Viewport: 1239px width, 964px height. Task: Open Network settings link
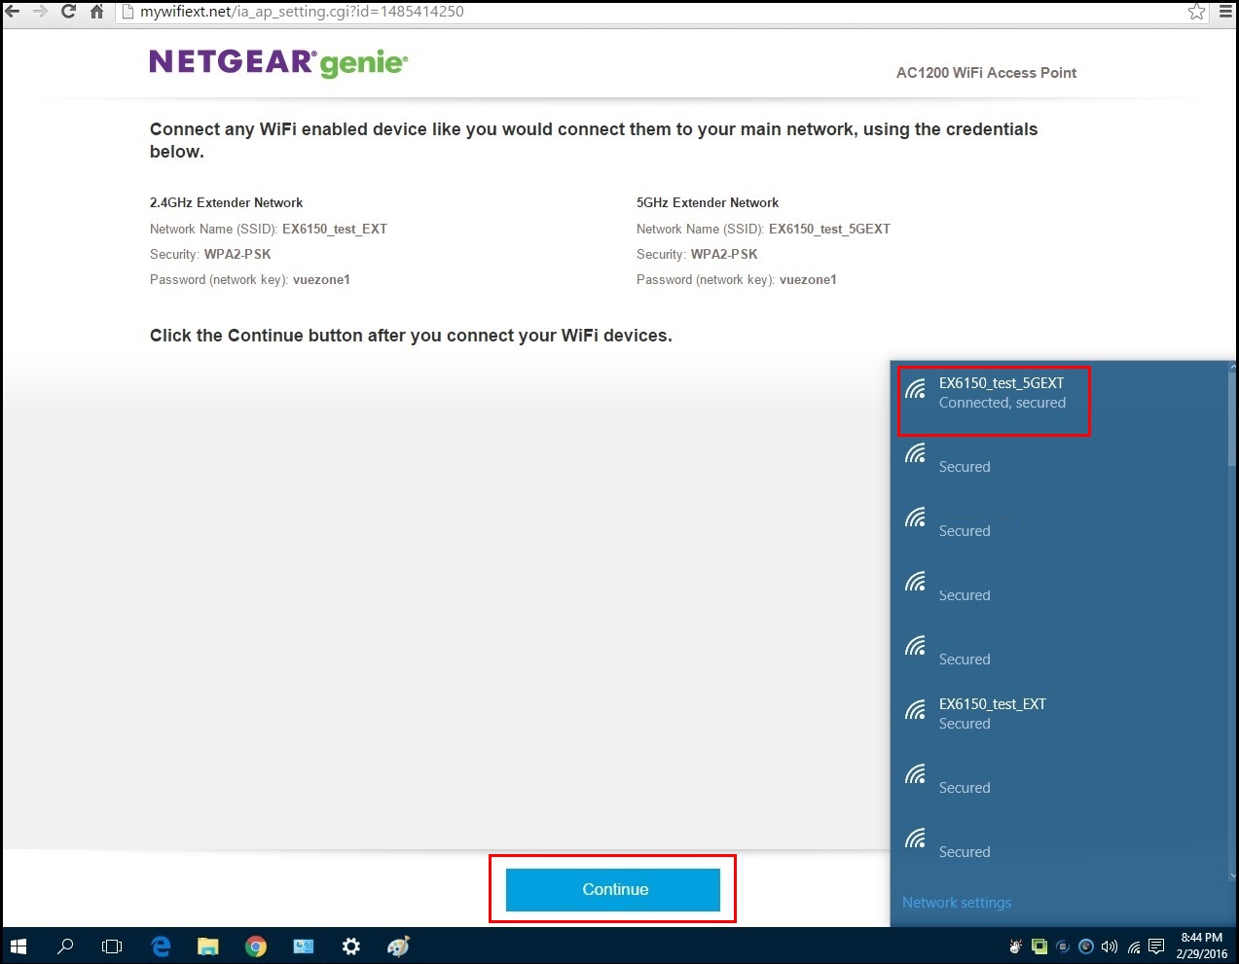(956, 903)
